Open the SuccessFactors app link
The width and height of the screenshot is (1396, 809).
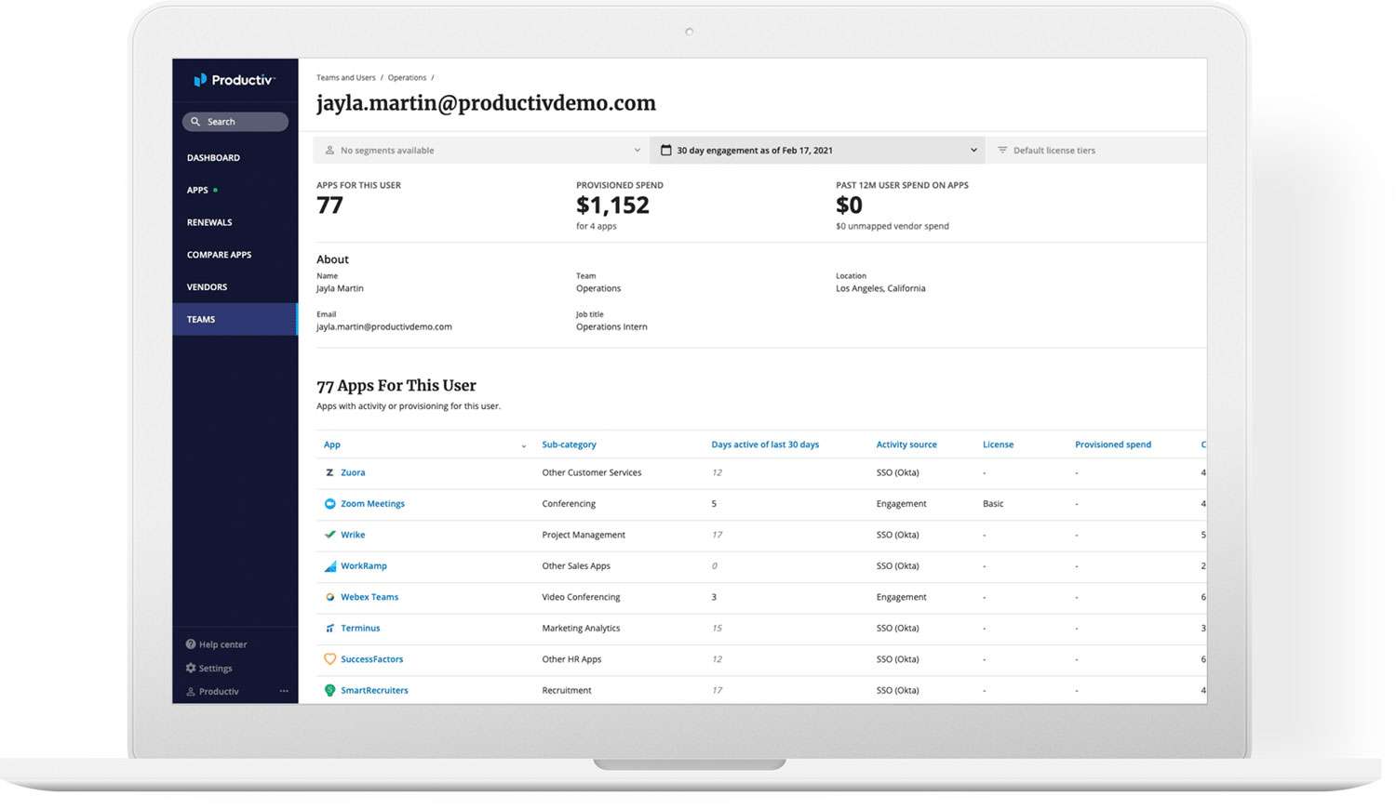click(372, 659)
